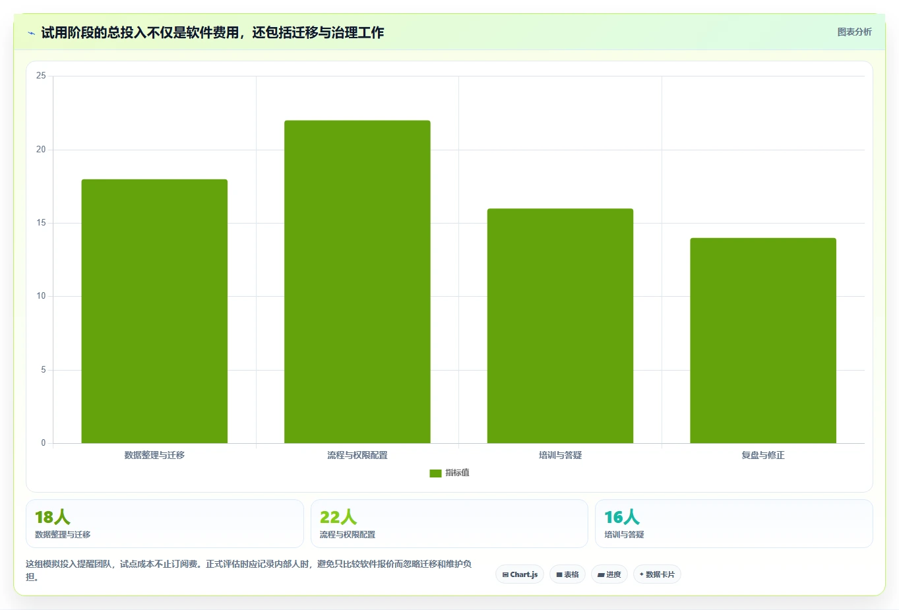
Task: Click the y-axis value 20
Action: click(41, 150)
